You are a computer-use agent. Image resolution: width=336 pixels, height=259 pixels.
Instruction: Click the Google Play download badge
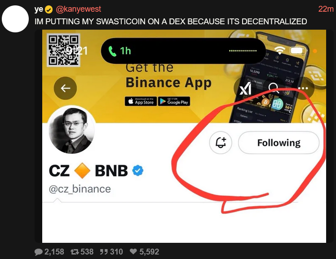tap(174, 101)
